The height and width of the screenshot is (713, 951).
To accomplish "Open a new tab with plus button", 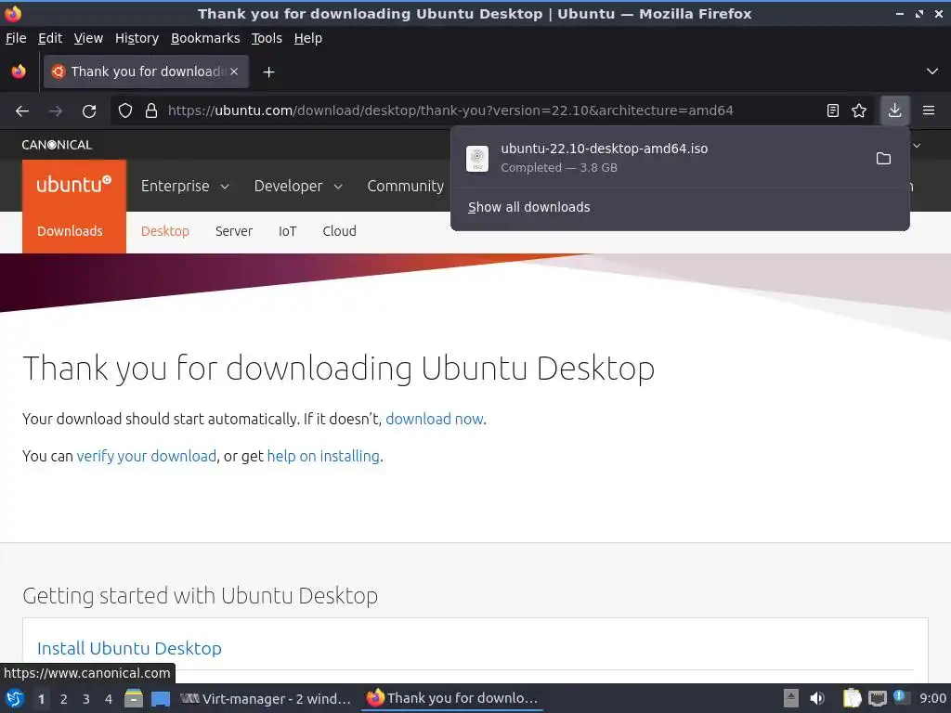I will click(268, 72).
